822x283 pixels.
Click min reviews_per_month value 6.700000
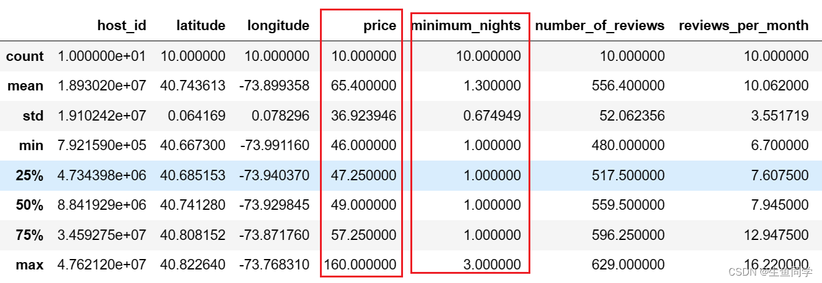tap(780, 145)
